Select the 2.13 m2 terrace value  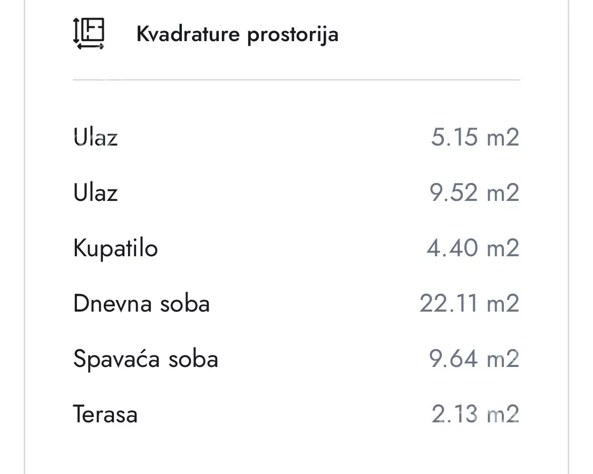475,414
